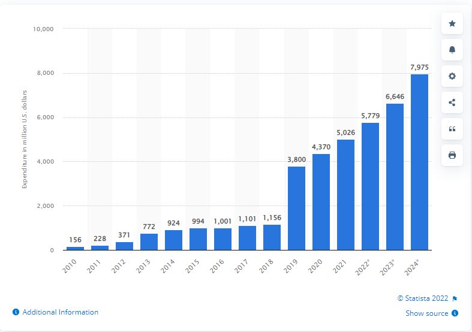Viewport: 472px width, 332px height.
Task: Select the 2024 bar labeled 7,975
Action: click(x=419, y=162)
